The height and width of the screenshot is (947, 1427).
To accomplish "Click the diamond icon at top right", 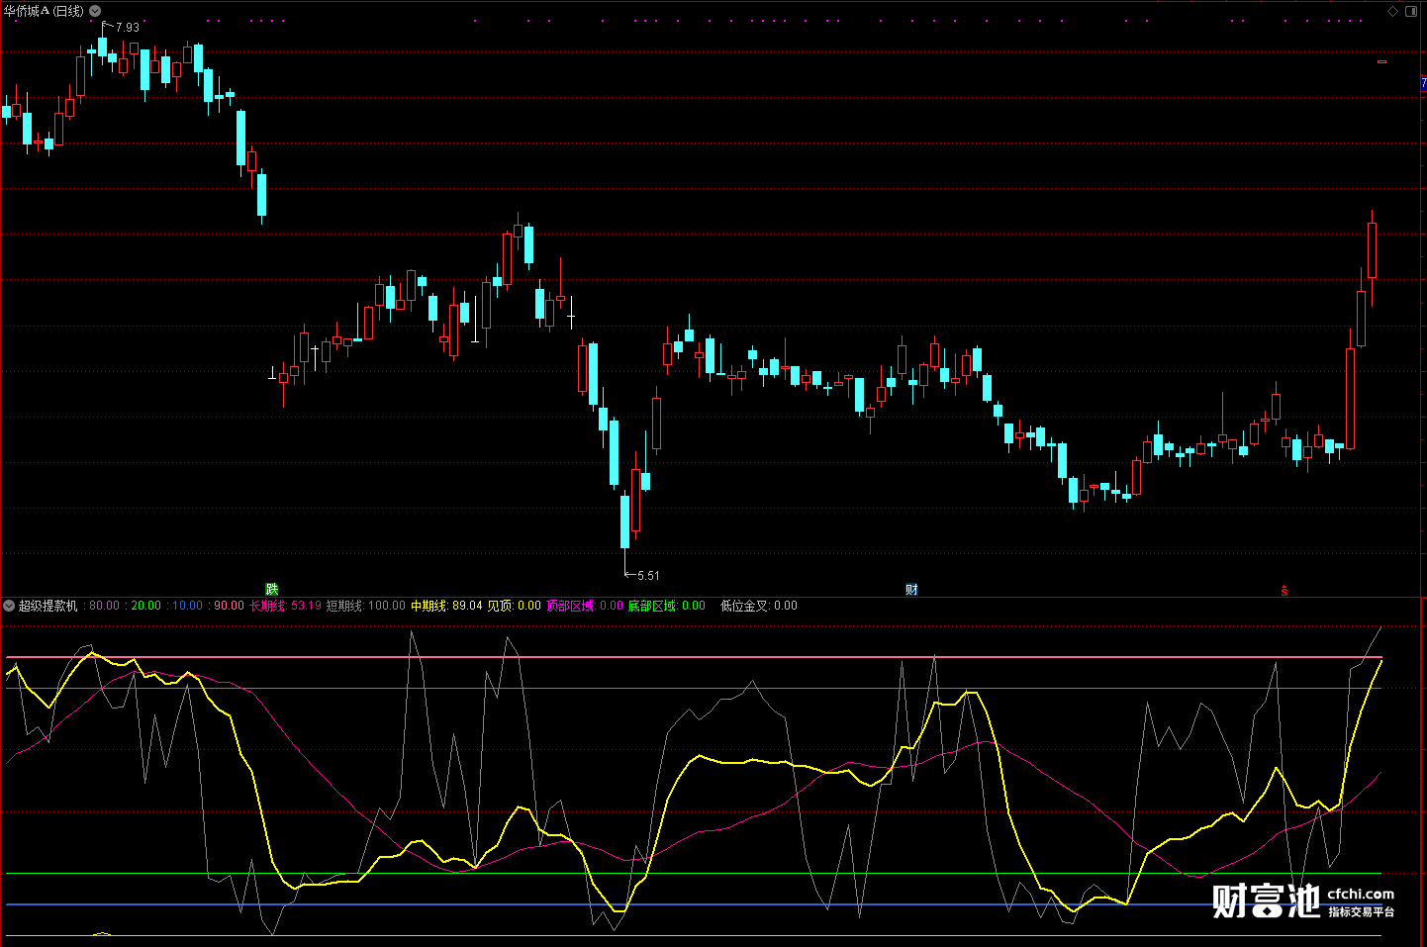I will pyautogui.click(x=1393, y=11).
